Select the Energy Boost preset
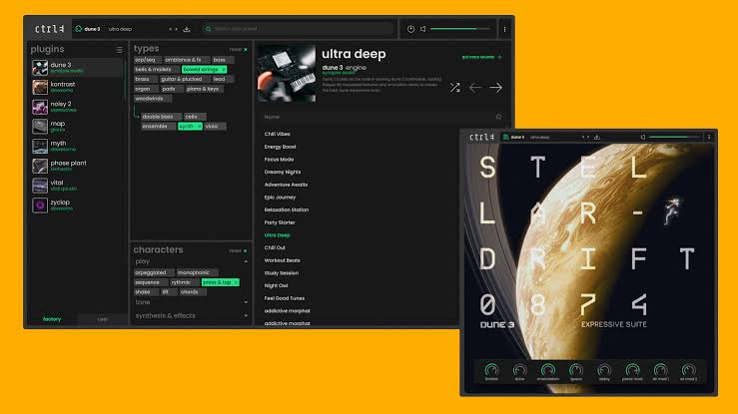The width and height of the screenshot is (738, 414). click(x=280, y=147)
